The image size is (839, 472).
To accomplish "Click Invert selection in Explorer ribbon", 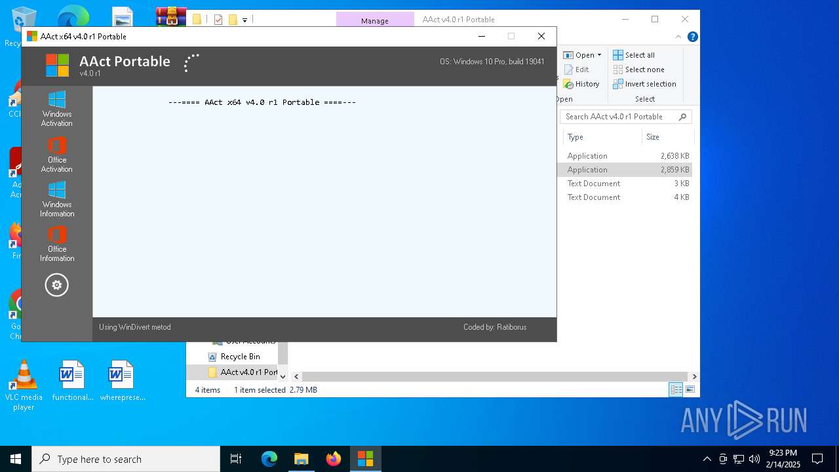I will pos(644,84).
